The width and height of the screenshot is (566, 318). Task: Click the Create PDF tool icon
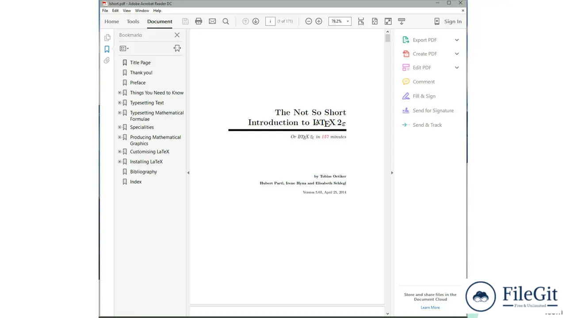(406, 54)
